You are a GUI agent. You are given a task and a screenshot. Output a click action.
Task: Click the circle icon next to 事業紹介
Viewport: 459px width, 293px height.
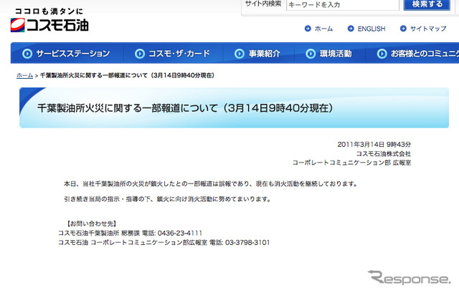coord(239,54)
